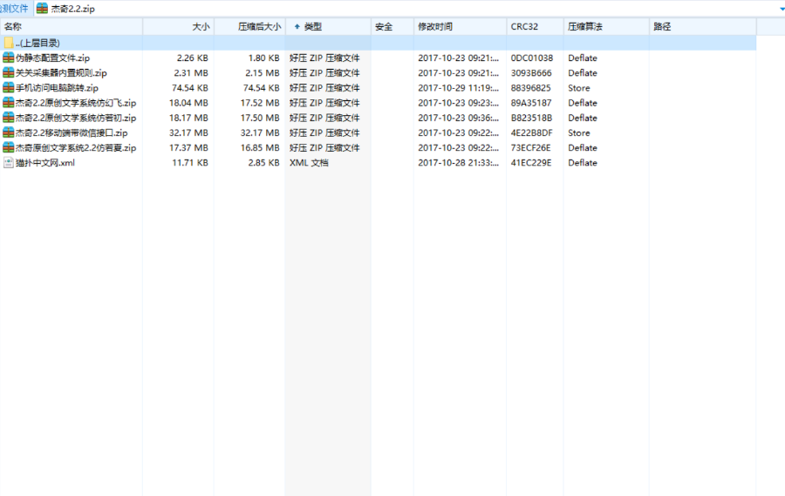785x496 pixels.
Task: Click CRC32 value 3093B666
Action: point(531,73)
